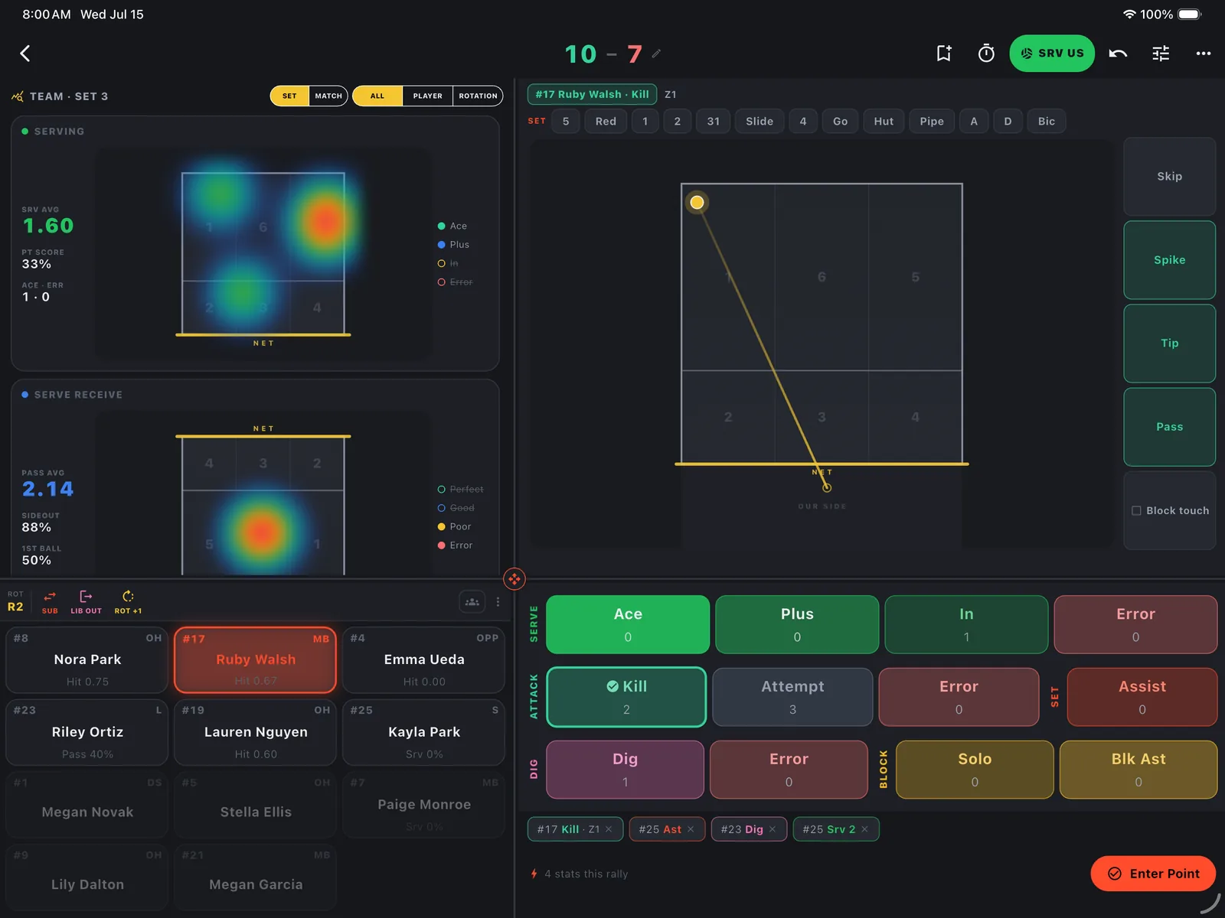Tap the LIB OUT icon
The height and width of the screenshot is (918, 1225).
point(86,601)
